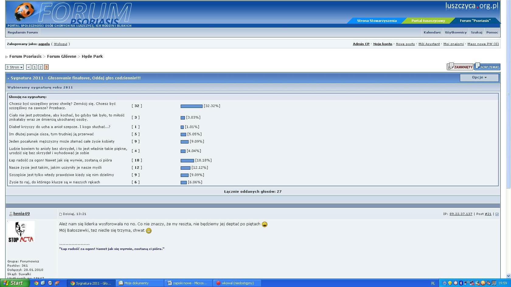Open Moje konto account link

point(383,44)
